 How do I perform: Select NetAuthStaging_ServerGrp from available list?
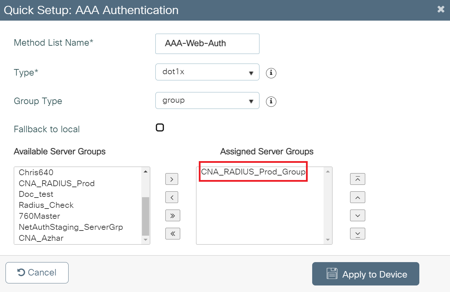click(x=71, y=227)
